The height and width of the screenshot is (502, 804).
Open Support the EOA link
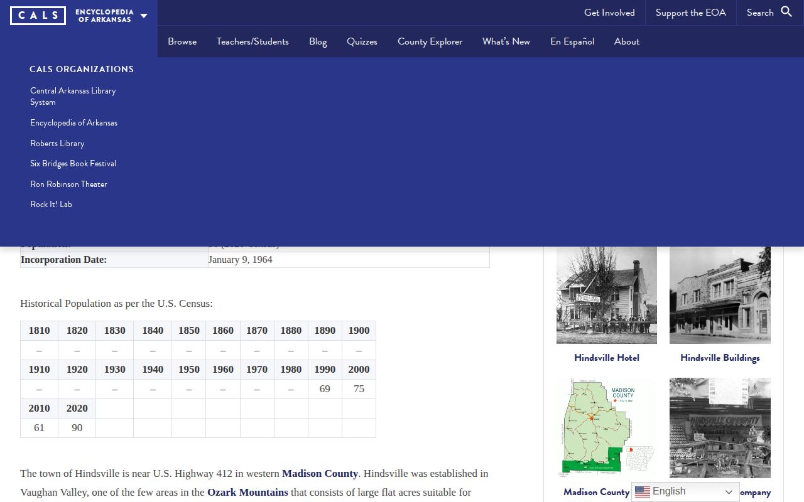pos(690,13)
